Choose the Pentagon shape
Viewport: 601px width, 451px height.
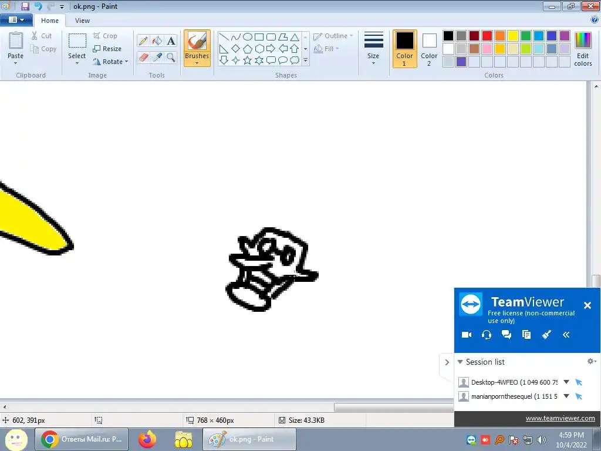(x=248, y=49)
